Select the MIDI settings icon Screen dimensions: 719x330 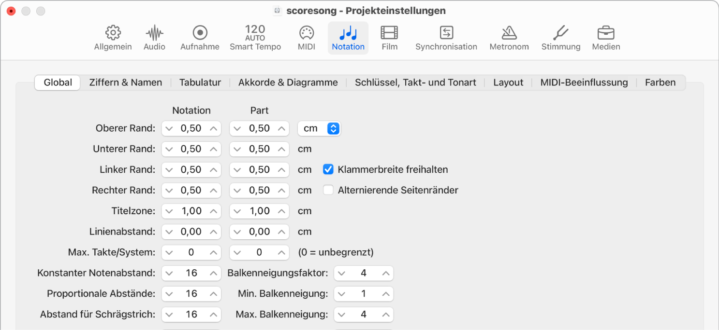[306, 38]
